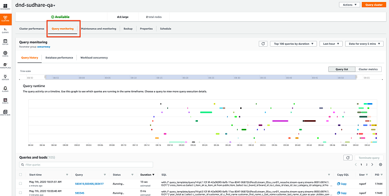The width and height of the screenshot is (389, 196).
Task: Open the Queries sidebar icon
Action: click(x=5, y=31)
